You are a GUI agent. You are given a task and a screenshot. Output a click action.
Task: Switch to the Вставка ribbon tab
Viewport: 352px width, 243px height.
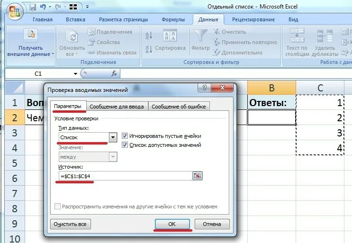[x=75, y=19]
